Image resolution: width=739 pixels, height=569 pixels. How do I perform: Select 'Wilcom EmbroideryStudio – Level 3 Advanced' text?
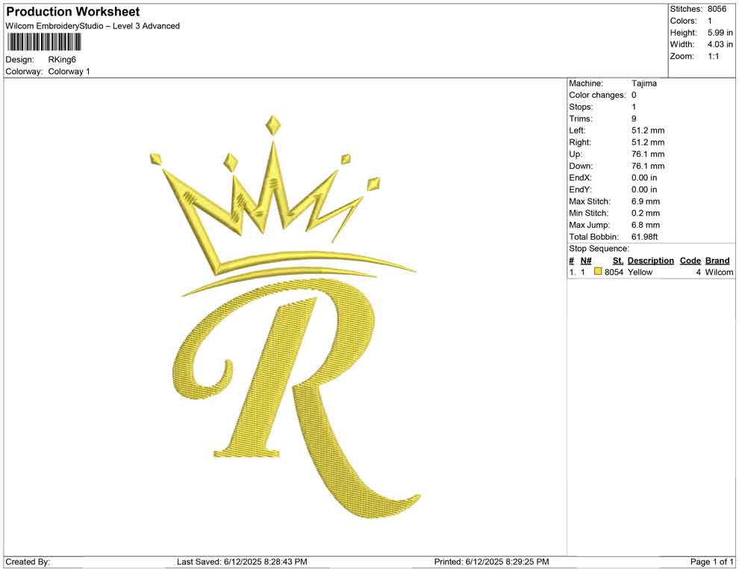click(93, 26)
